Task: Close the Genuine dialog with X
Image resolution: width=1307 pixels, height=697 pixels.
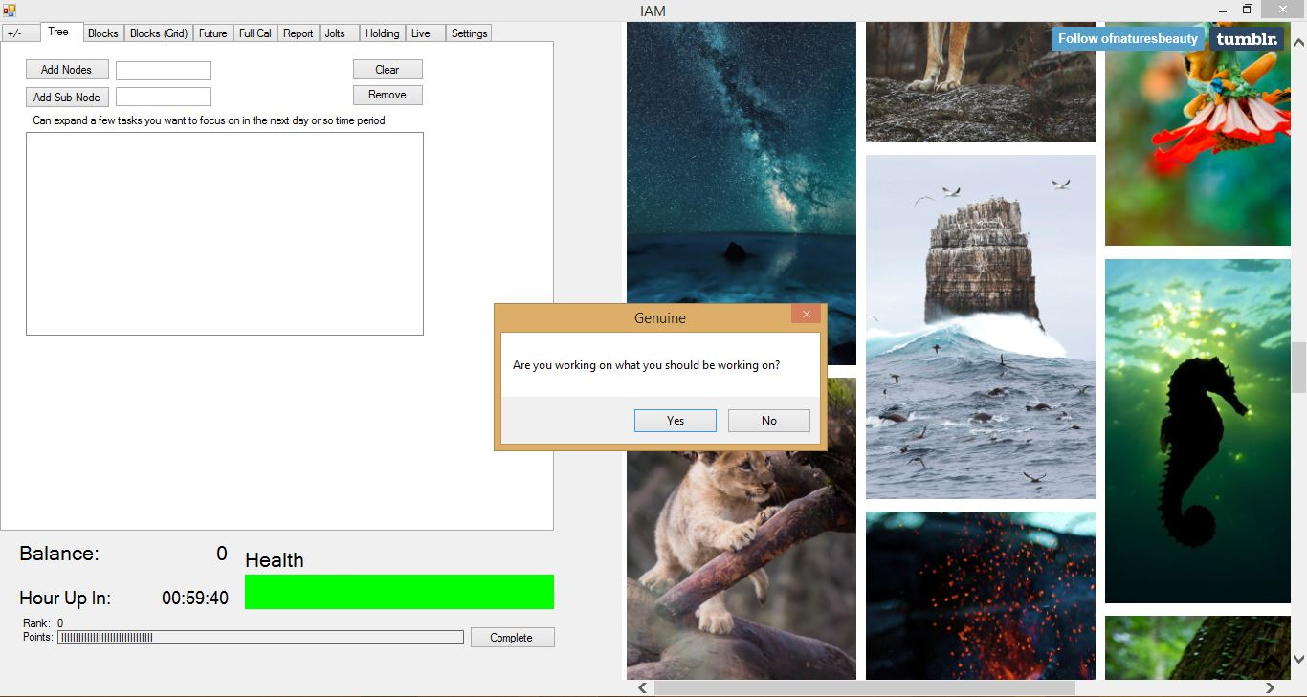Action: pos(806,315)
